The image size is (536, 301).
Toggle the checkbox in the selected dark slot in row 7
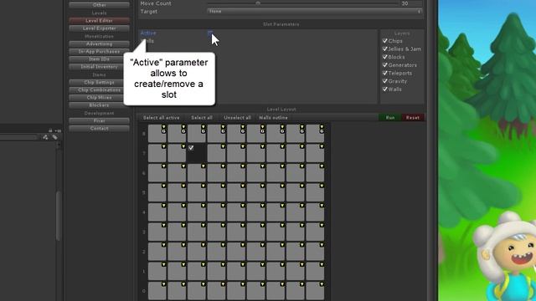[x=191, y=148]
